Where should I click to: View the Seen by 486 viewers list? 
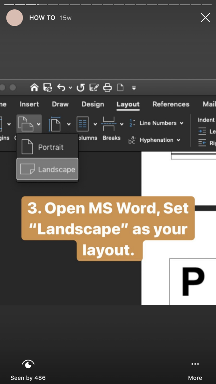pyautogui.click(x=28, y=370)
